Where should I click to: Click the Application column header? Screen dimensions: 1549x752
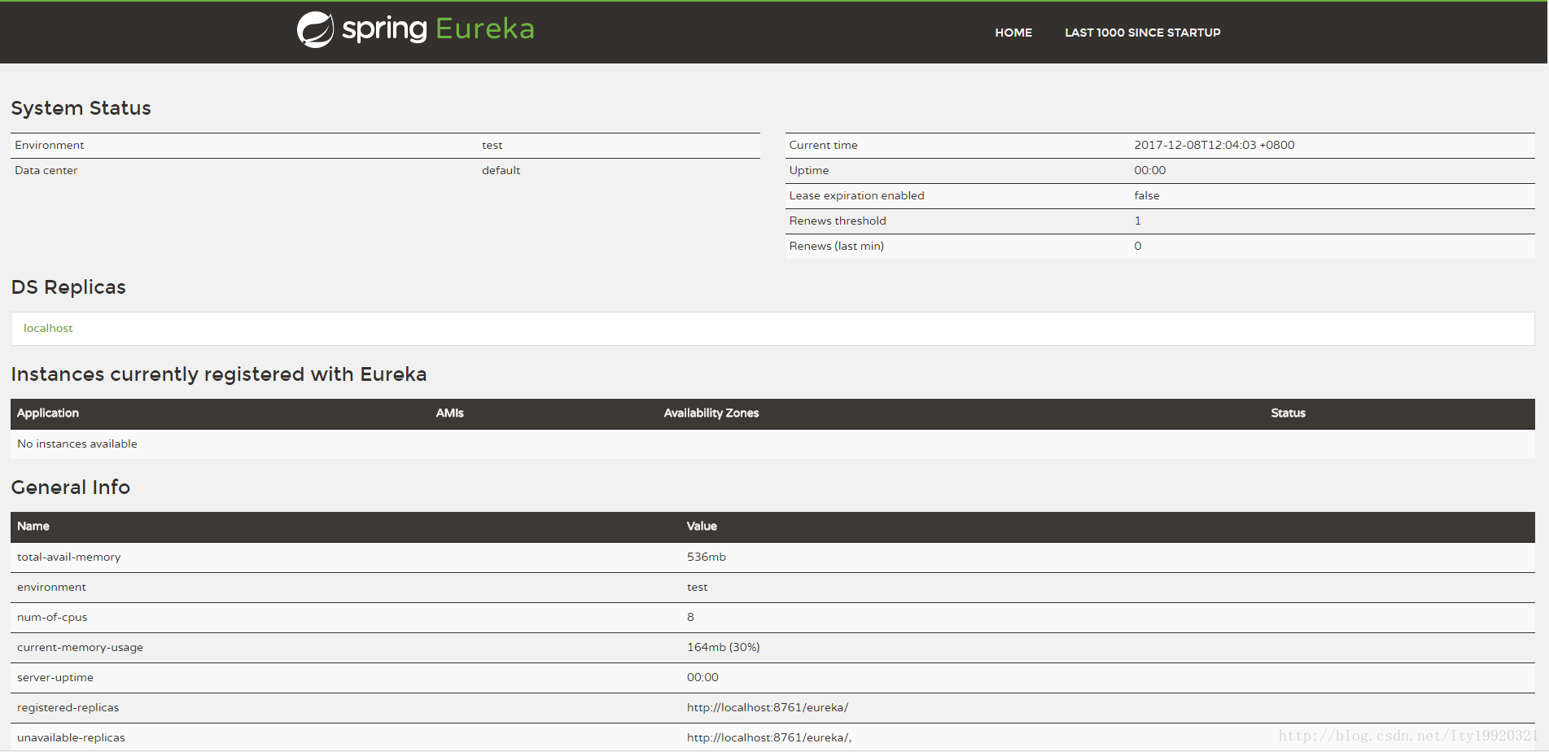[48, 413]
